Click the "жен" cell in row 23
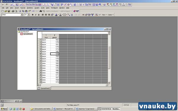The image size is (178, 111). point(46,68)
